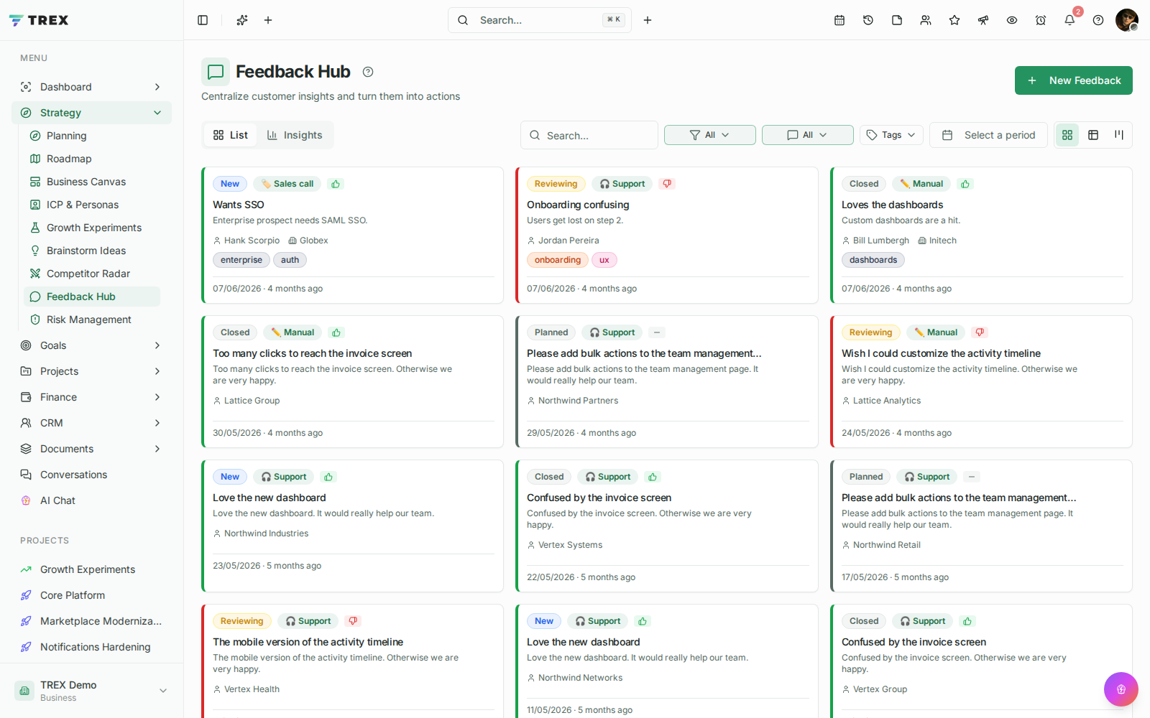1150x718 pixels.
Task: Open Select a period date picker
Action: tap(989, 135)
